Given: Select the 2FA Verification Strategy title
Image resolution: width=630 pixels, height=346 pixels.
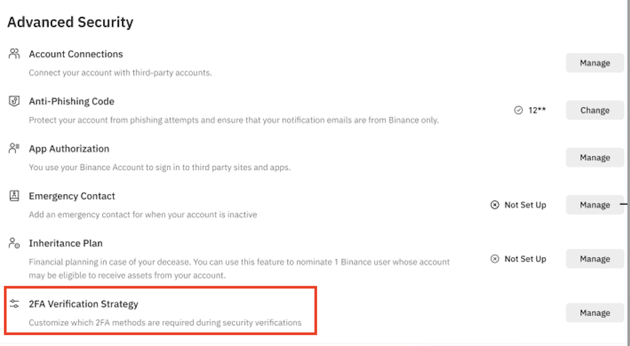Looking at the screenshot, I should tap(84, 304).
